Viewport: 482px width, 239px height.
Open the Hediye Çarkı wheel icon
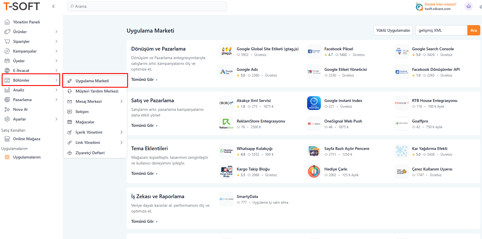314,172
